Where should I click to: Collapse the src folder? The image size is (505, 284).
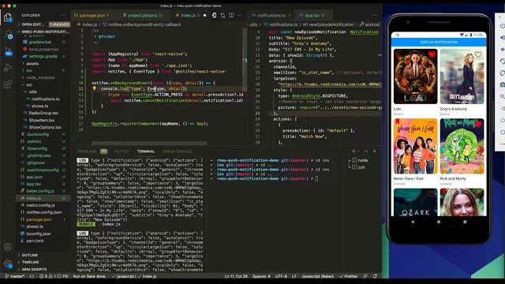coord(43,84)
